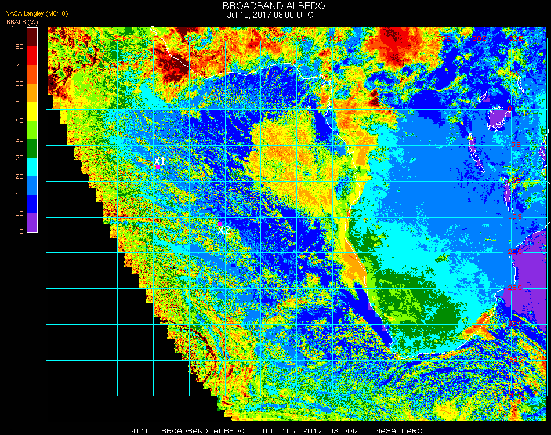This screenshot has height=435, width=551.
Task: Click the legend value 10
Action: tap(19, 213)
